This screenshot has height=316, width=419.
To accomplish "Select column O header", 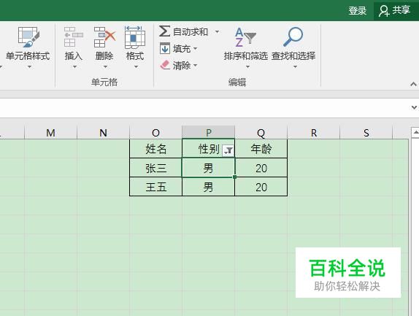I will [155, 133].
